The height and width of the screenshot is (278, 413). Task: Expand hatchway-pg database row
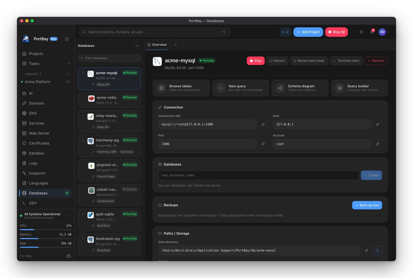[83, 140]
